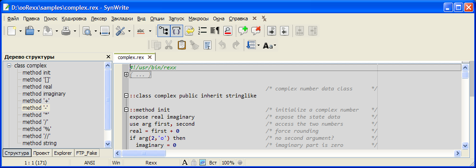This screenshot has height=168, width=476.
Task: Click the Save file icon
Action: [48, 31]
